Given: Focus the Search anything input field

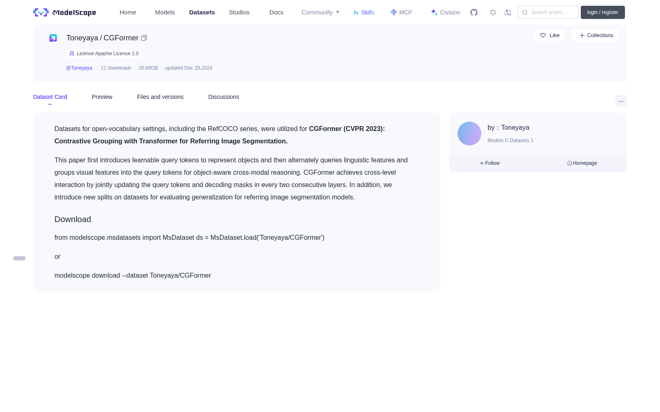Looking at the screenshot, I should click(548, 12).
